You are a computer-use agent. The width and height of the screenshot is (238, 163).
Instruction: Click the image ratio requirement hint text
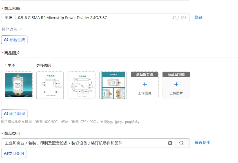[70, 122]
